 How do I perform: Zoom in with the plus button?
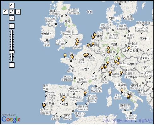12,26
